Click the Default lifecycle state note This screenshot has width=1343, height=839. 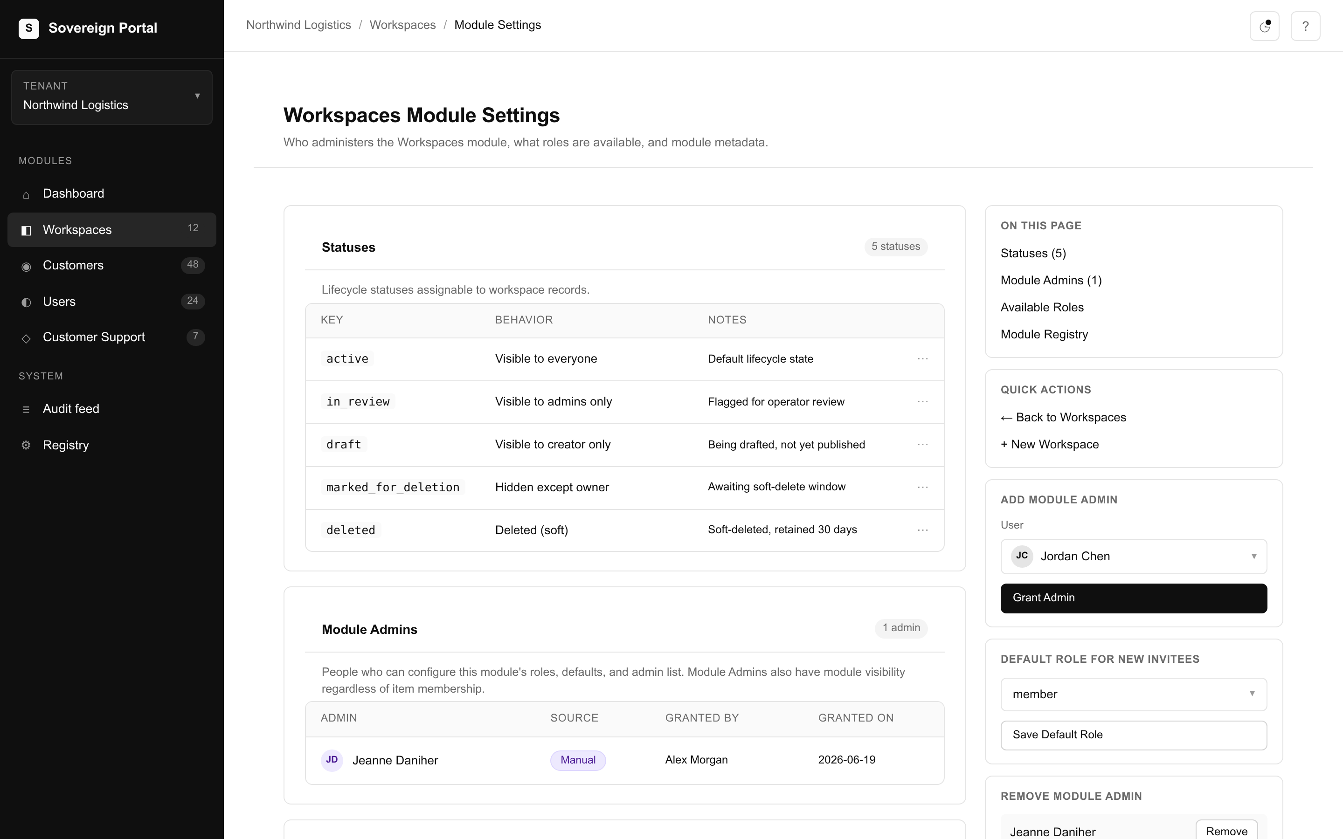click(760, 359)
